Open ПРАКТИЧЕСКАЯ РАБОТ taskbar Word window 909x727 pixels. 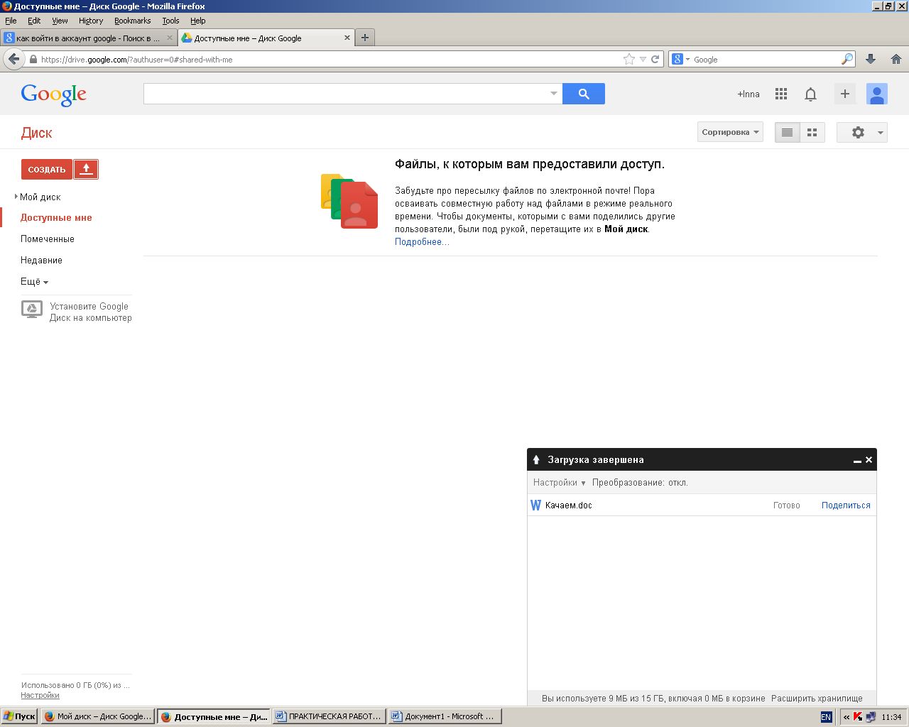pos(330,716)
